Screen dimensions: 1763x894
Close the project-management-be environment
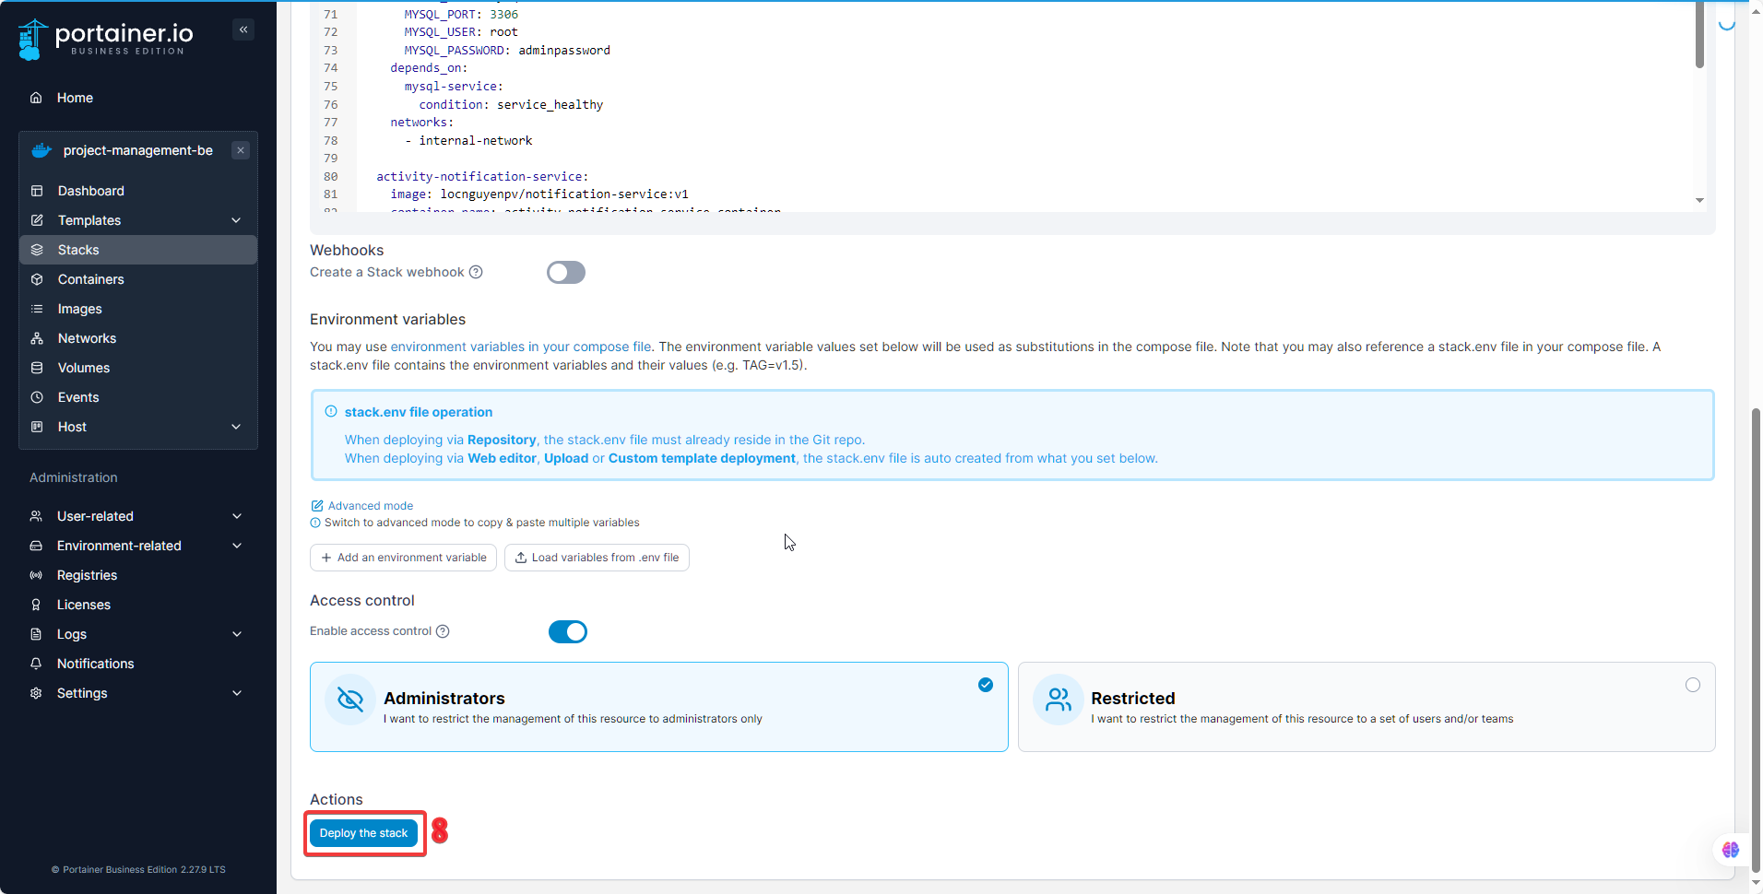click(x=241, y=150)
